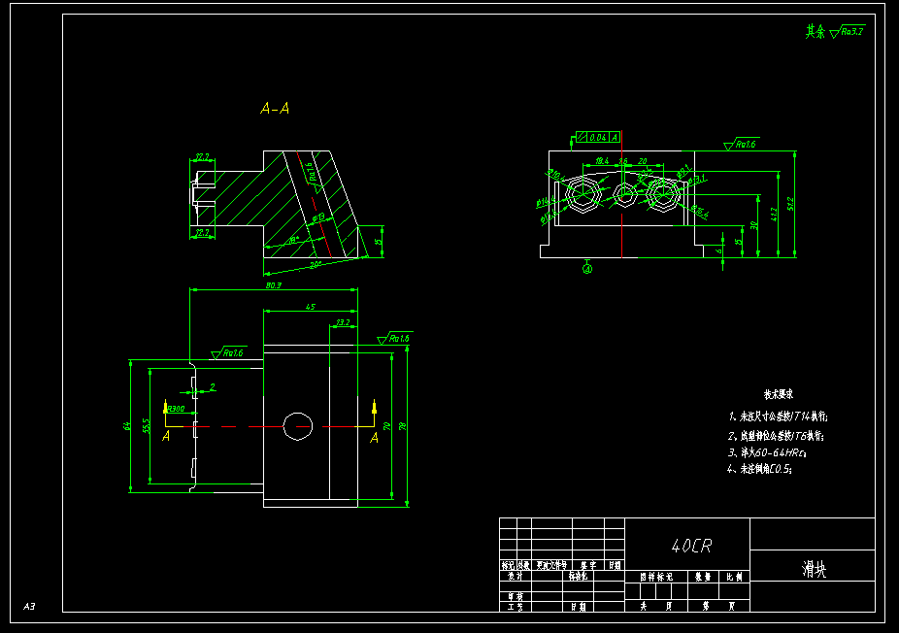Select technical note 1 about IT14 tolerance
This screenshot has width=899, height=633.
click(x=778, y=416)
